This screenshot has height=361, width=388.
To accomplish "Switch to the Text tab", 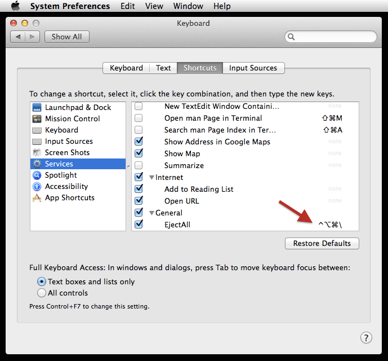I will coord(163,68).
